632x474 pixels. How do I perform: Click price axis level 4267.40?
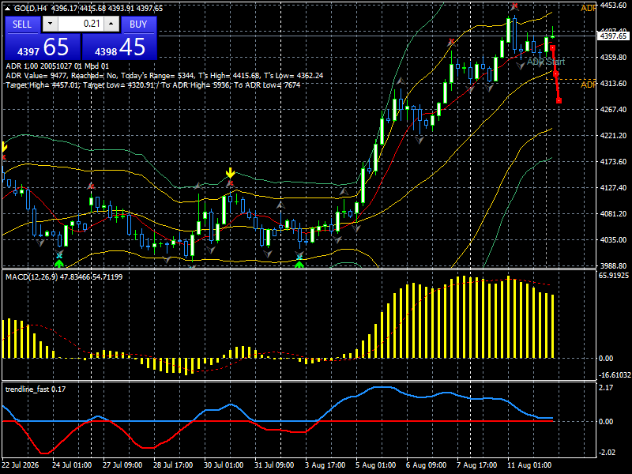tap(613, 109)
